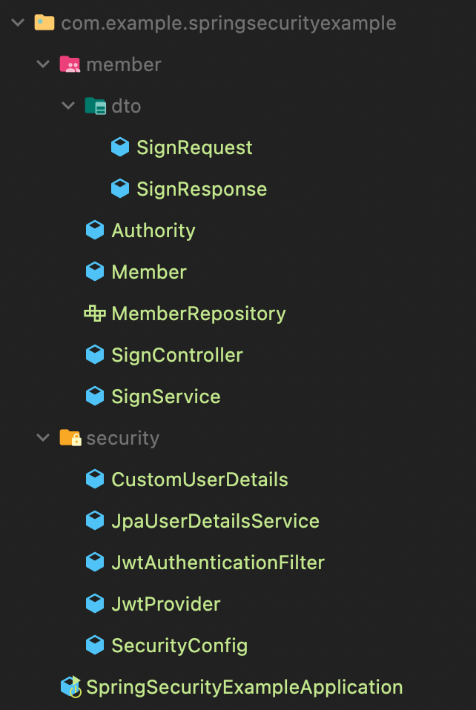This screenshot has height=710, width=476.
Task: Click the Authority class icon
Action: 95,230
